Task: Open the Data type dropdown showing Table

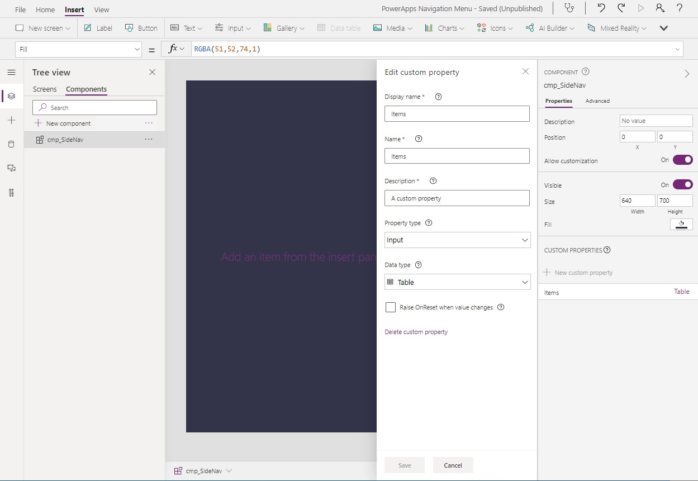Action: pos(457,282)
